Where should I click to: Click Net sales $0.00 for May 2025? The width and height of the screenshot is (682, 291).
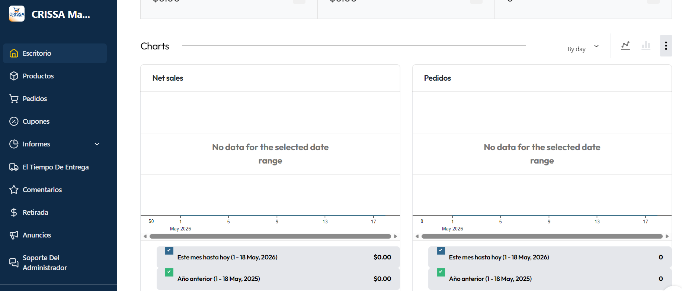tap(382, 279)
